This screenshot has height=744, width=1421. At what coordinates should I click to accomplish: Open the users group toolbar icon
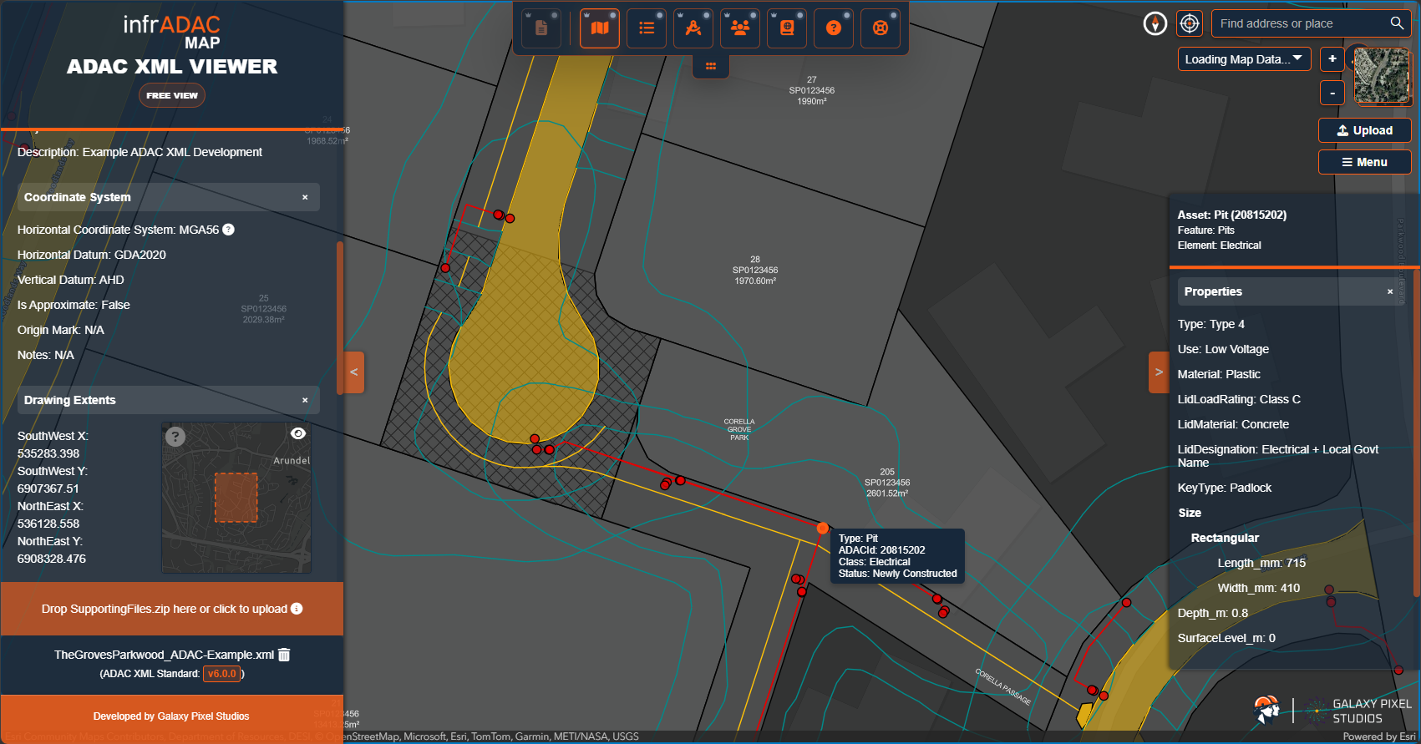[x=740, y=28]
